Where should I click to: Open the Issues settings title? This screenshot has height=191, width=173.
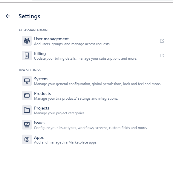[39, 123]
